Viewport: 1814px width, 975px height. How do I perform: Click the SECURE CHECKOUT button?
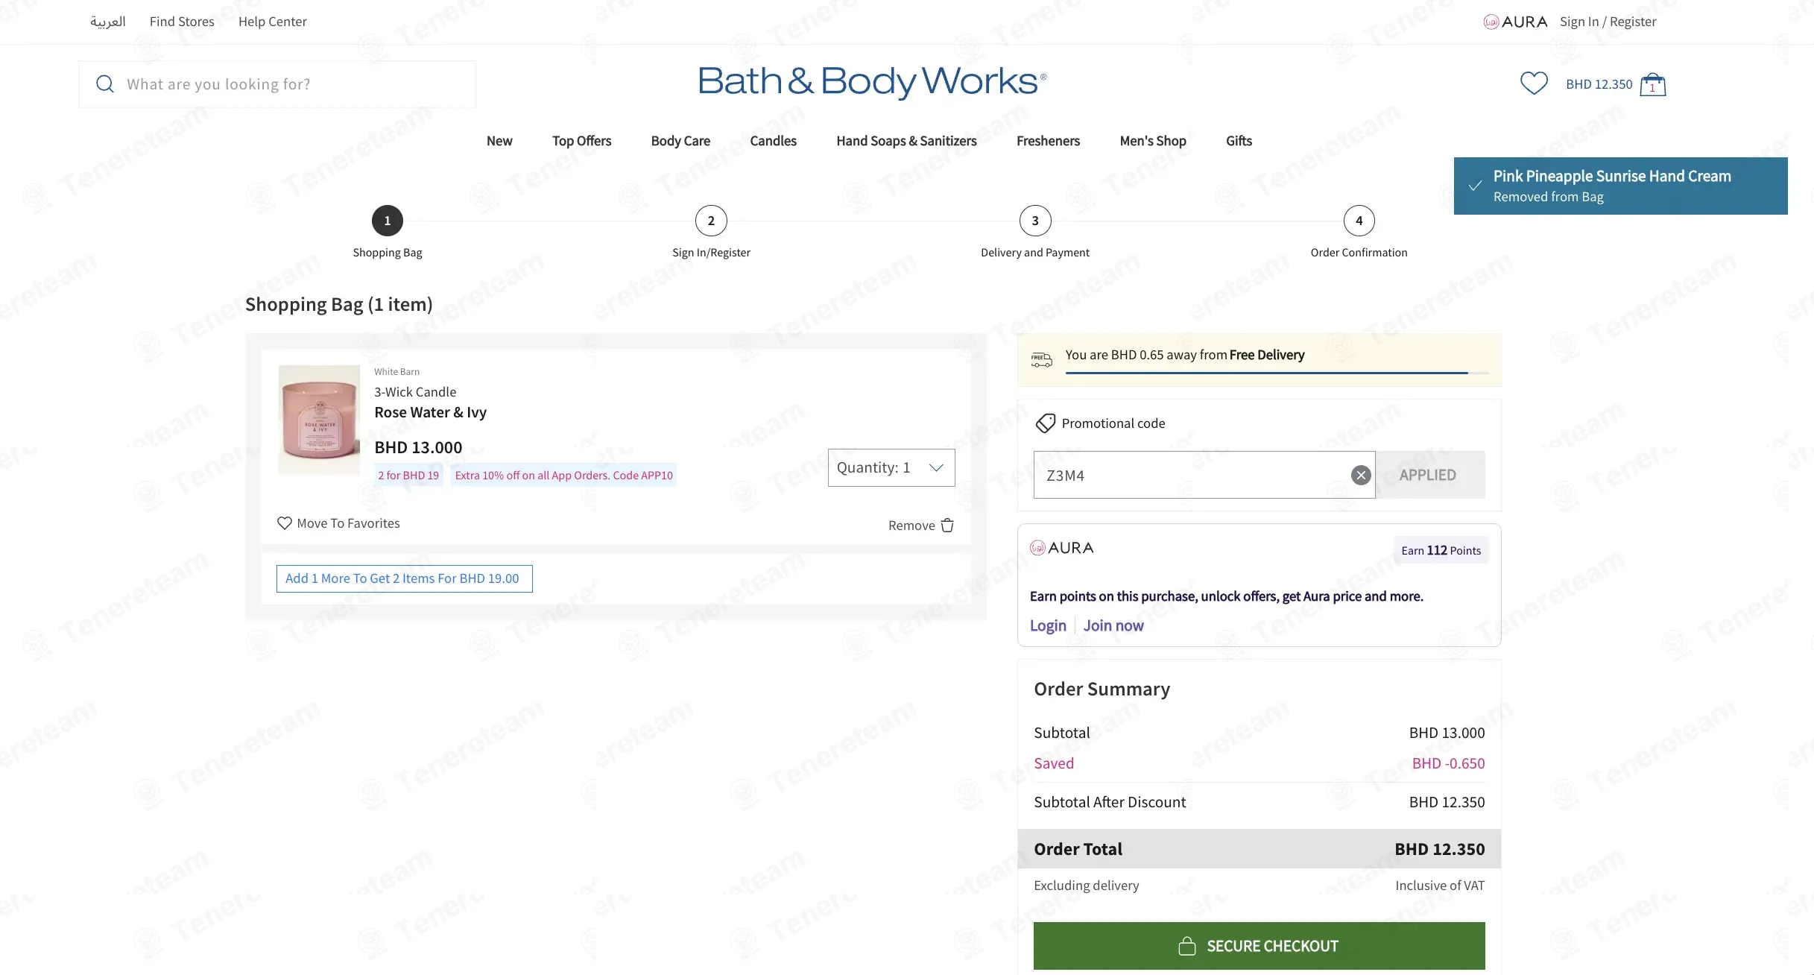pos(1259,946)
